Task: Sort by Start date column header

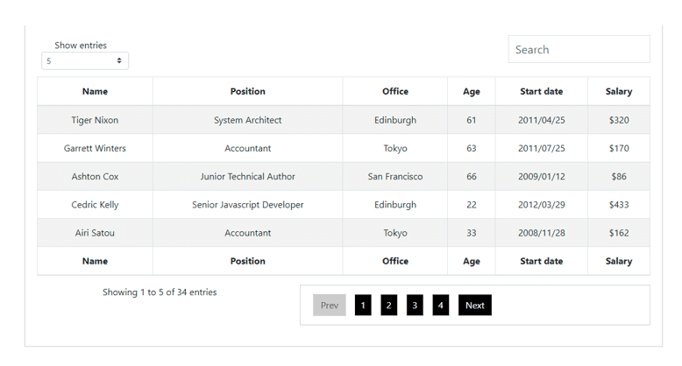Action: coord(541,91)
